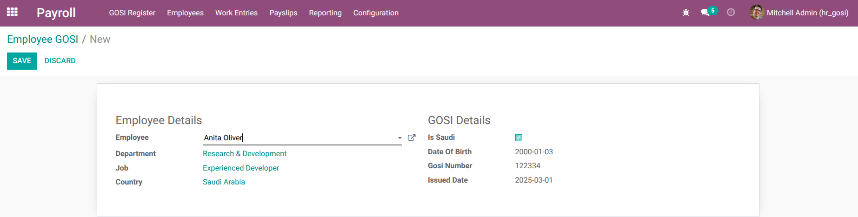The width and height of the screenshot is (858, 217).
Task: Open the Work Entries menu
Action: [236, 13]
